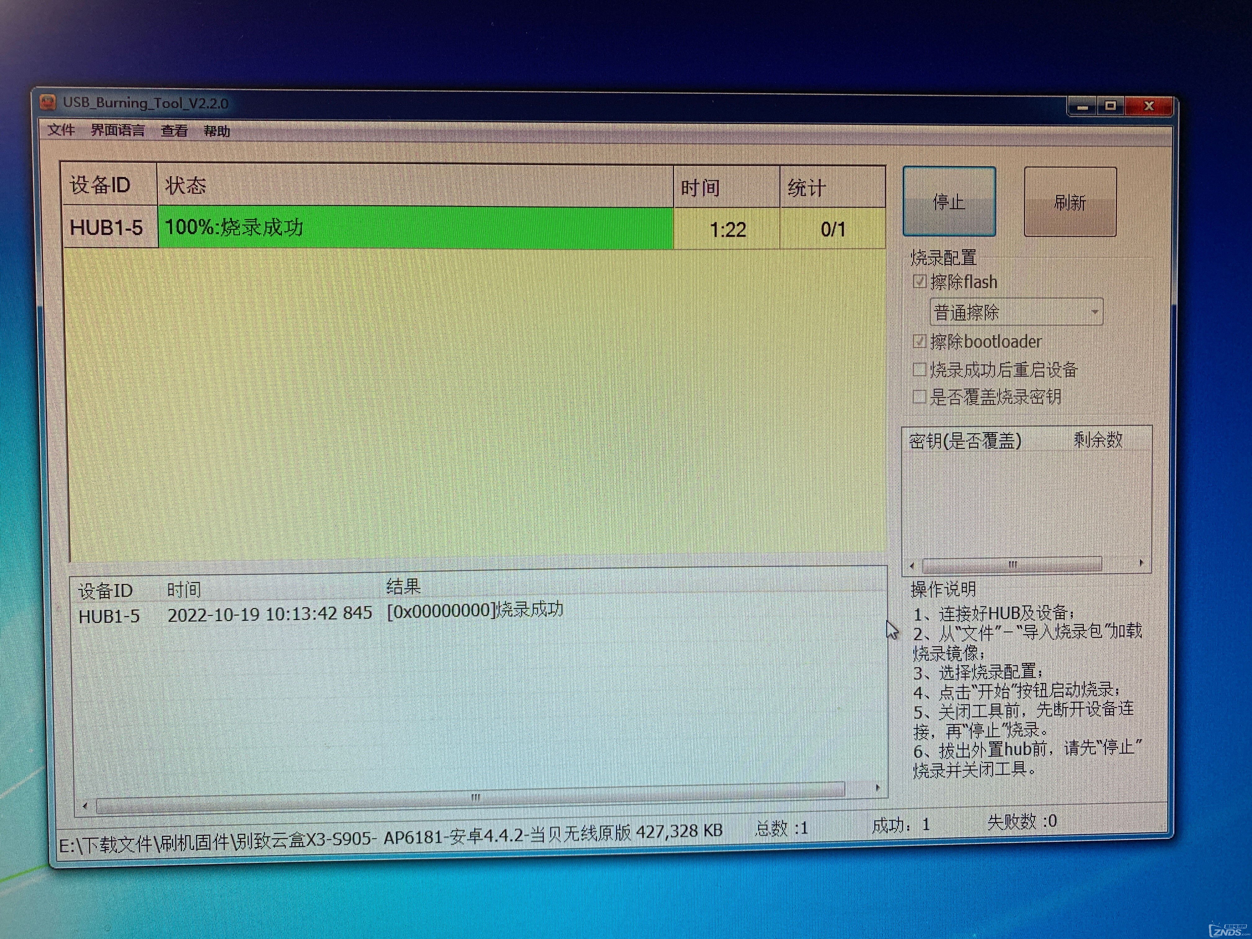Click the key list scrollbar right arrow
This screenshot has width=1252, height=939.
(x=1141, y=563)
